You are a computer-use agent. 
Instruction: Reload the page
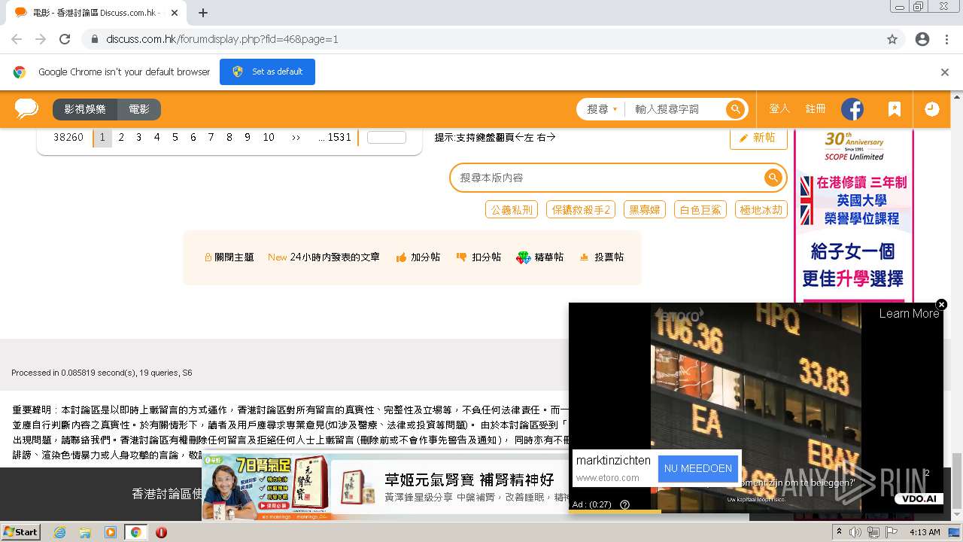pyautogui.click(x=65, y=39)
